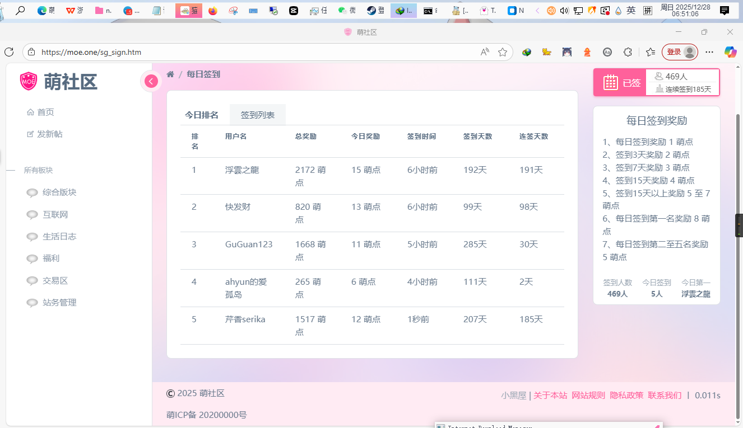The width and height of the screenshot is (743, 428).
Task: Switch to the 签到列表 tab
Action: [x=258, y=115]
